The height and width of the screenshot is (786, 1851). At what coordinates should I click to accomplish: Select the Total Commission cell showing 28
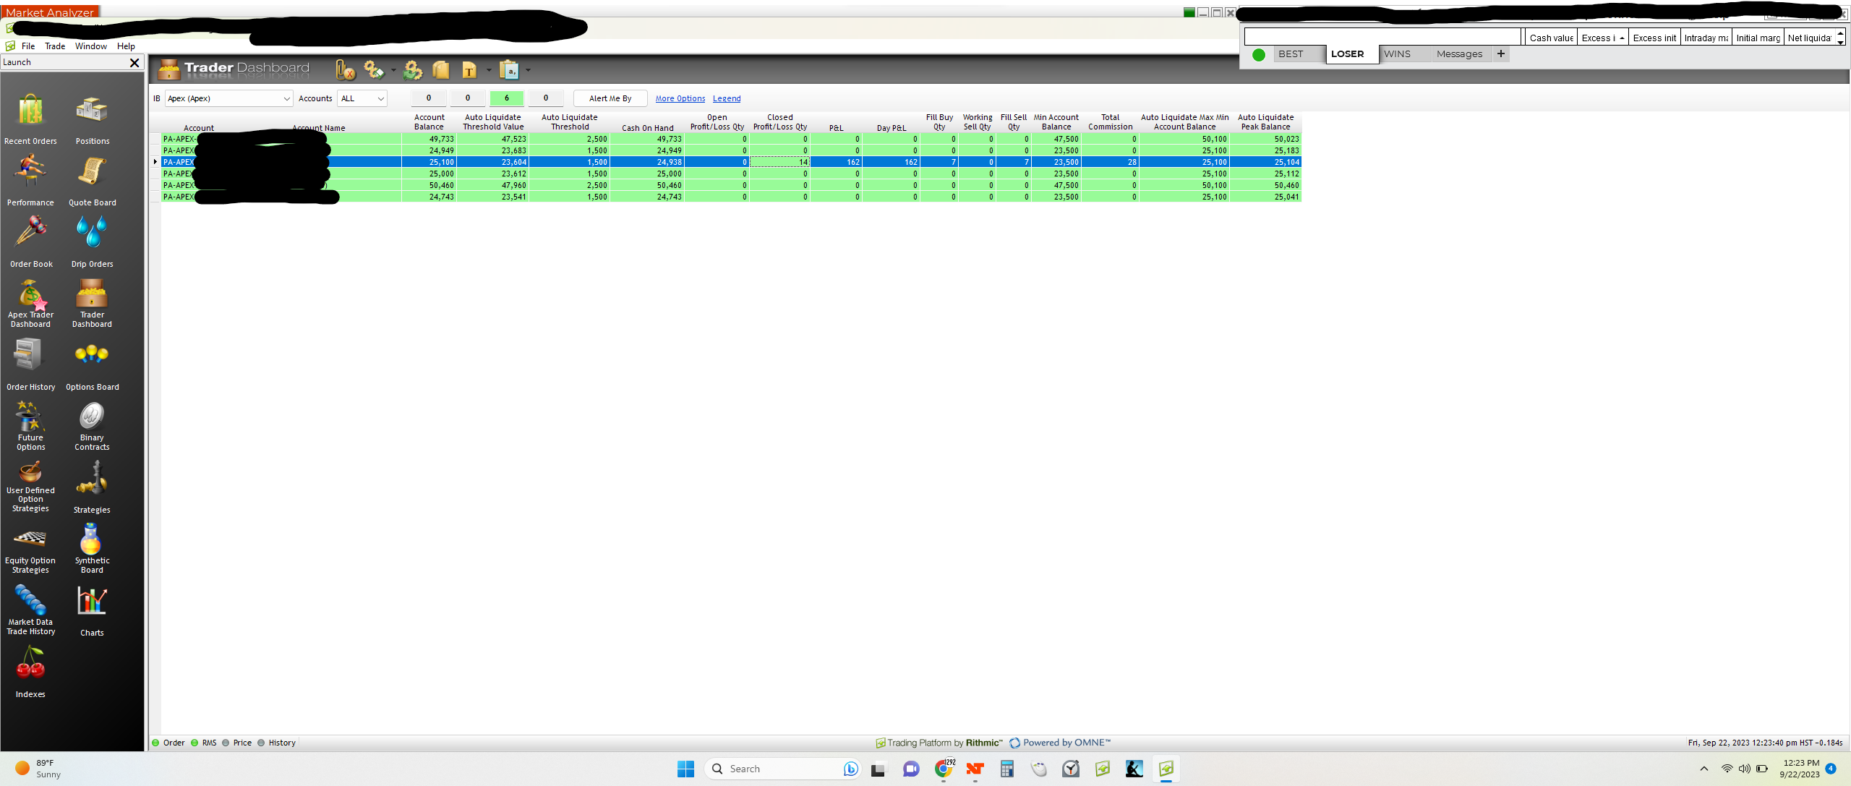(1111, 162)
